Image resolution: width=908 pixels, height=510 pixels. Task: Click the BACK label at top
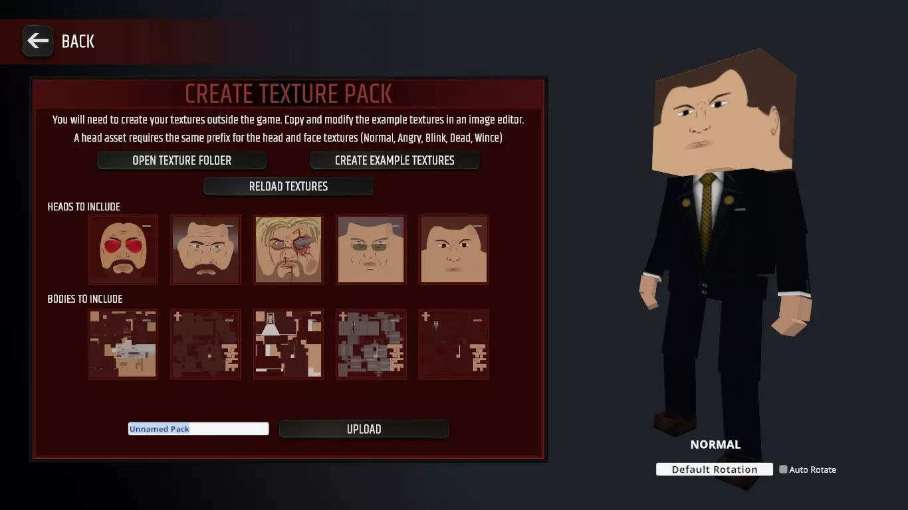[78, 41]
